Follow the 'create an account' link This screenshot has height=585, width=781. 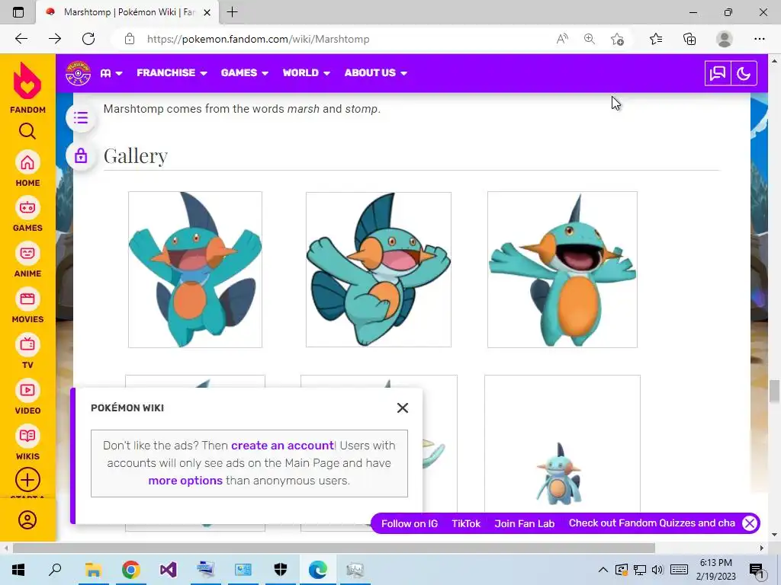click(282, 445)
